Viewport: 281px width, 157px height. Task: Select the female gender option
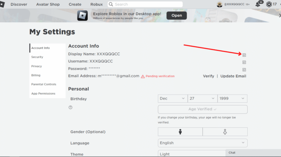225,132
